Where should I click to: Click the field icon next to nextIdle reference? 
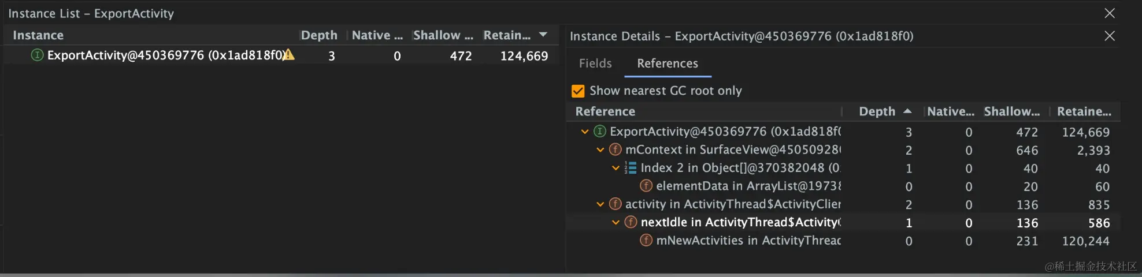point(631,222)
